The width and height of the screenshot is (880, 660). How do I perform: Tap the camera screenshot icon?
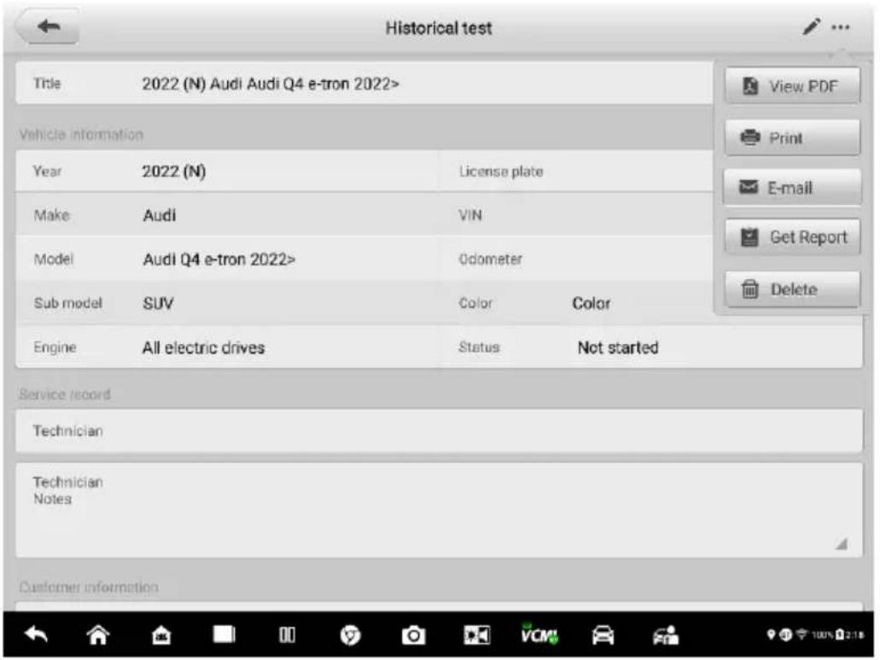[413, 636]
